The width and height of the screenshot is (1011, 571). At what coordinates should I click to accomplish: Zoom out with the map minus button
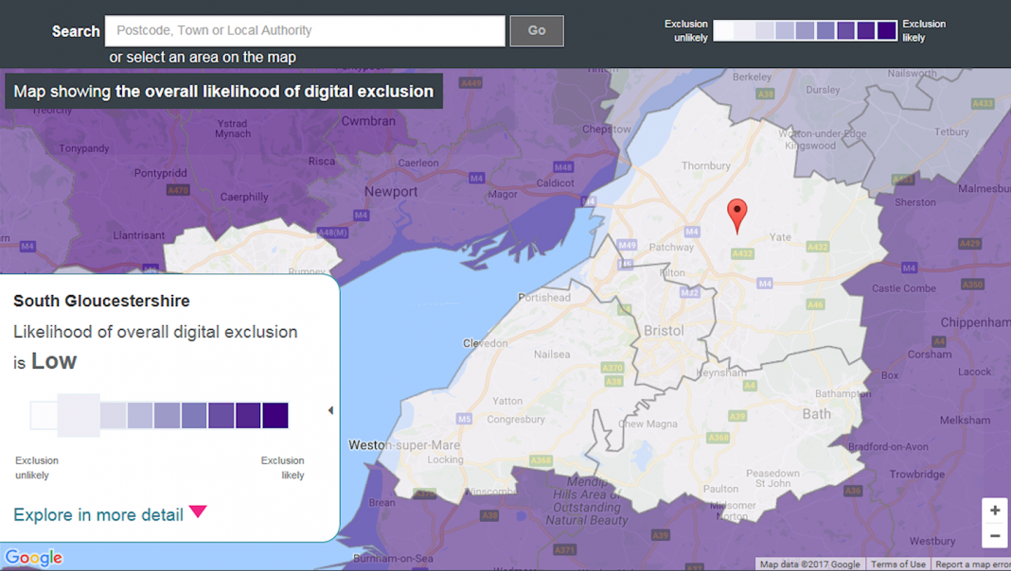[x=995, y=535]
